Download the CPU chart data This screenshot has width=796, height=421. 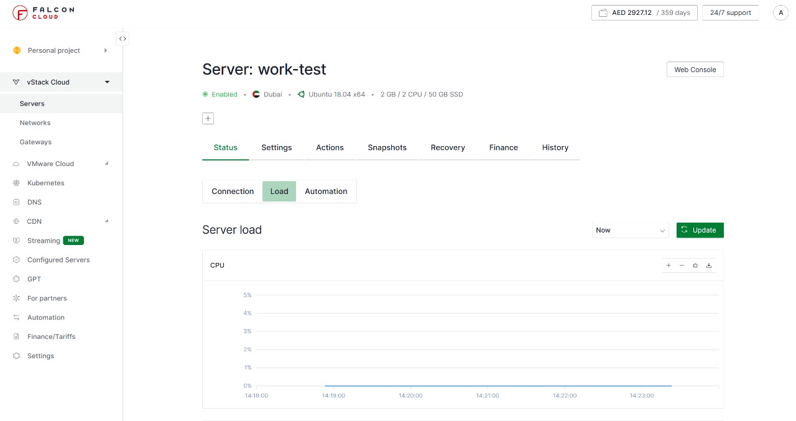(x=708, y=266)
